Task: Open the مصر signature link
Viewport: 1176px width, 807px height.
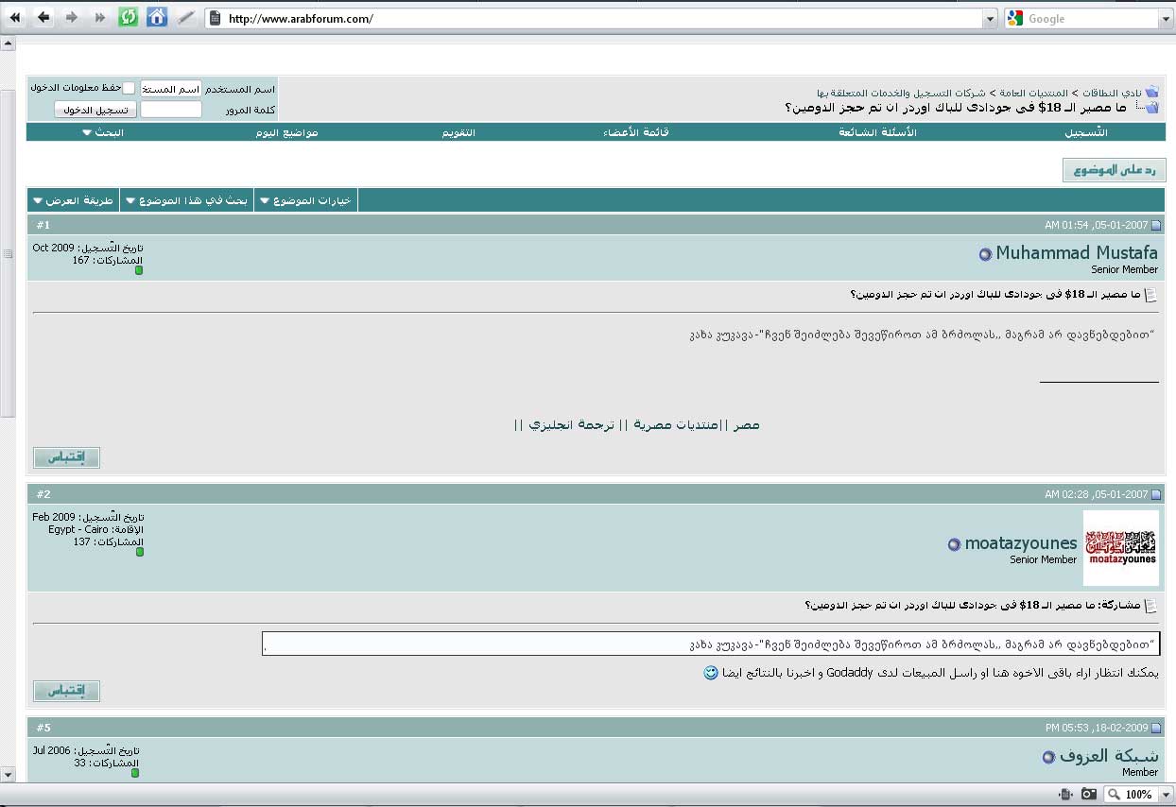Action: [747, 425]
